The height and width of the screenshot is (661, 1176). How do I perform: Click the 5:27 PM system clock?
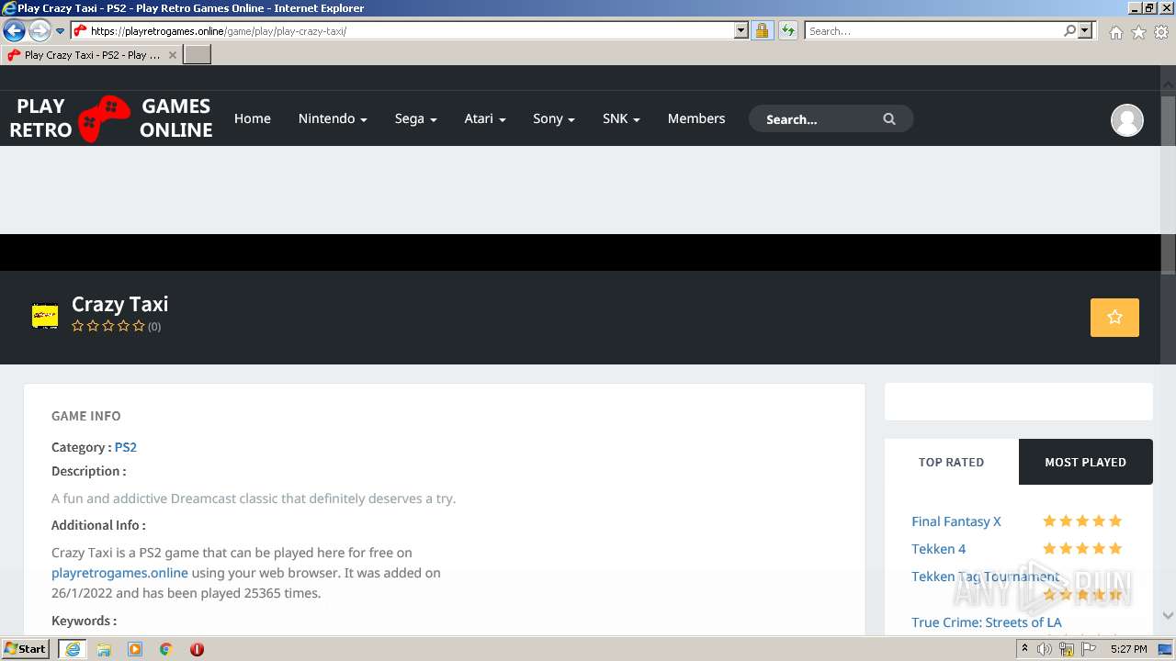pos(1128,649)
